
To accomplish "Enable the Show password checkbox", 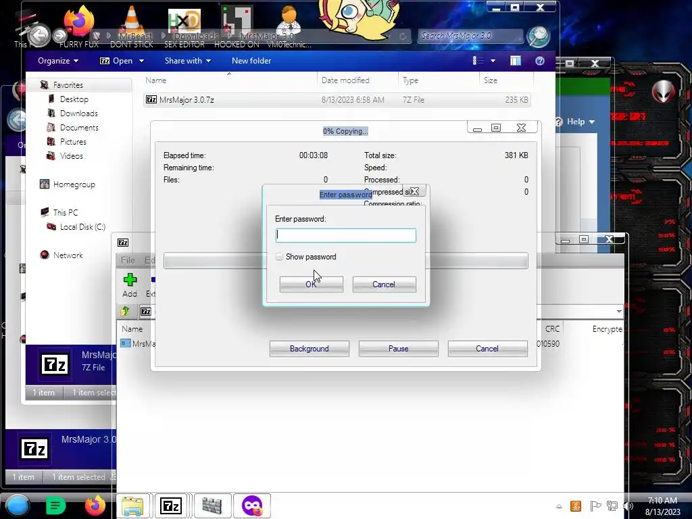I will click(x=279, y=257).
